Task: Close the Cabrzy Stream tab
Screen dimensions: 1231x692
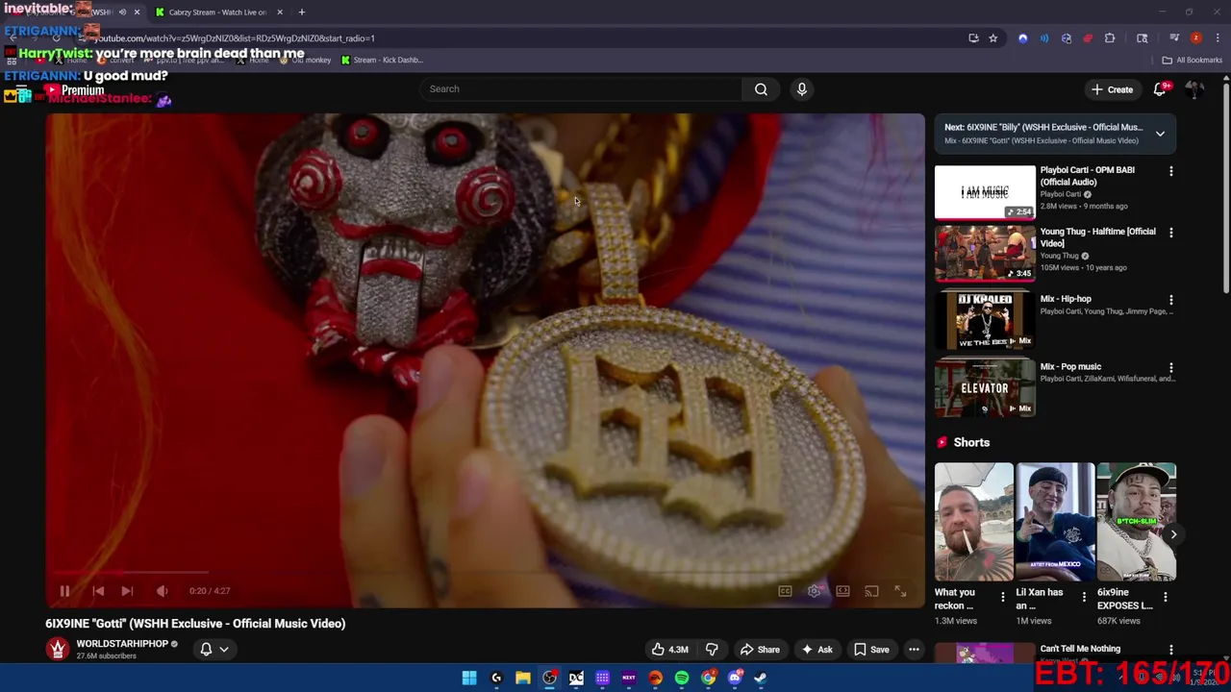Action: (279, 12)
